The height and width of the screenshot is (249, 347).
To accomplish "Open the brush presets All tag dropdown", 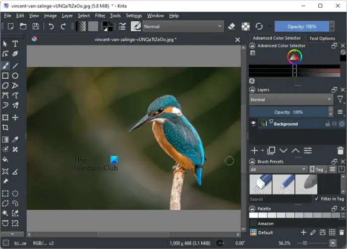I will 278,169.
